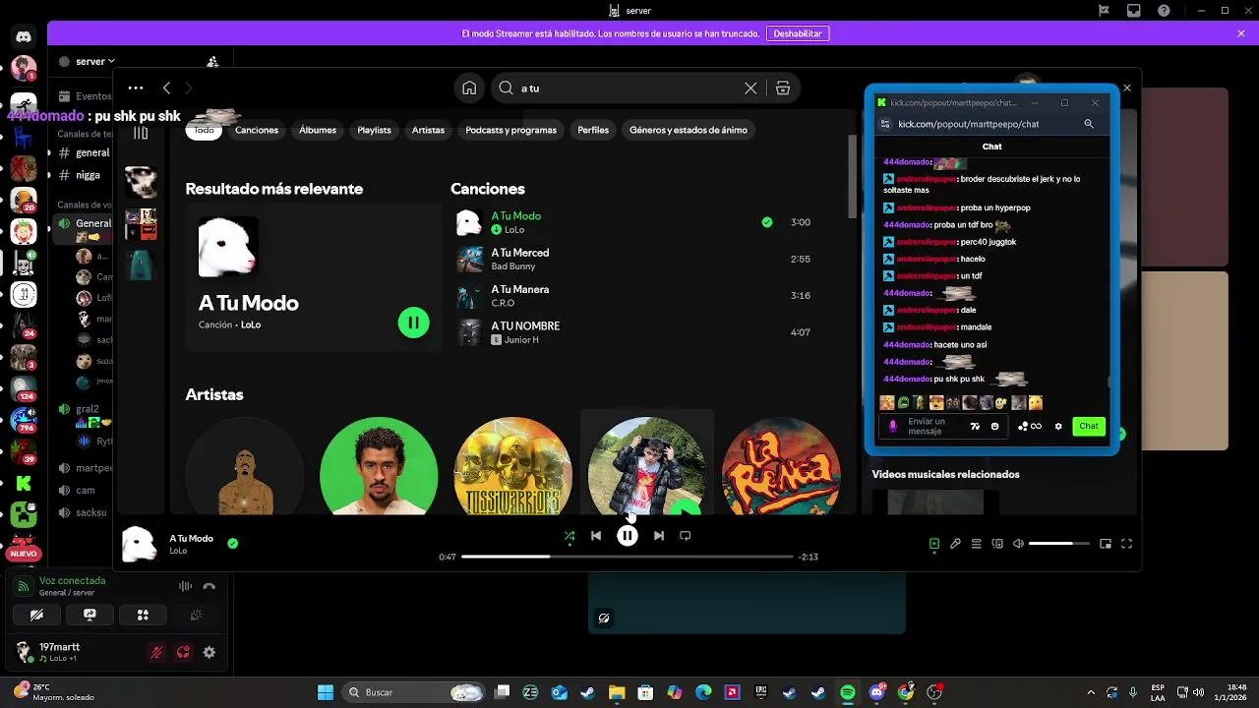Open the Spotify miniplayer

point(1106,544)
